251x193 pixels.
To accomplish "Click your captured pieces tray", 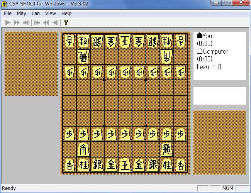I will 220,142.
